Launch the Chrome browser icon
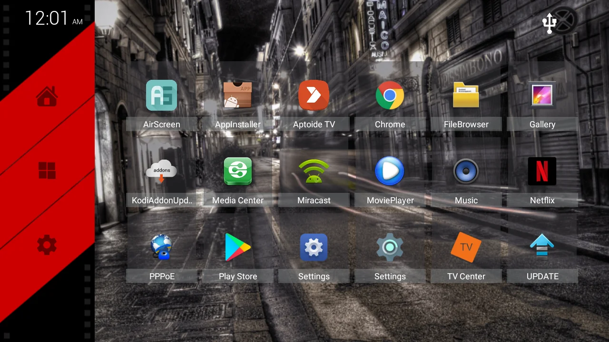 pos(390,95)
